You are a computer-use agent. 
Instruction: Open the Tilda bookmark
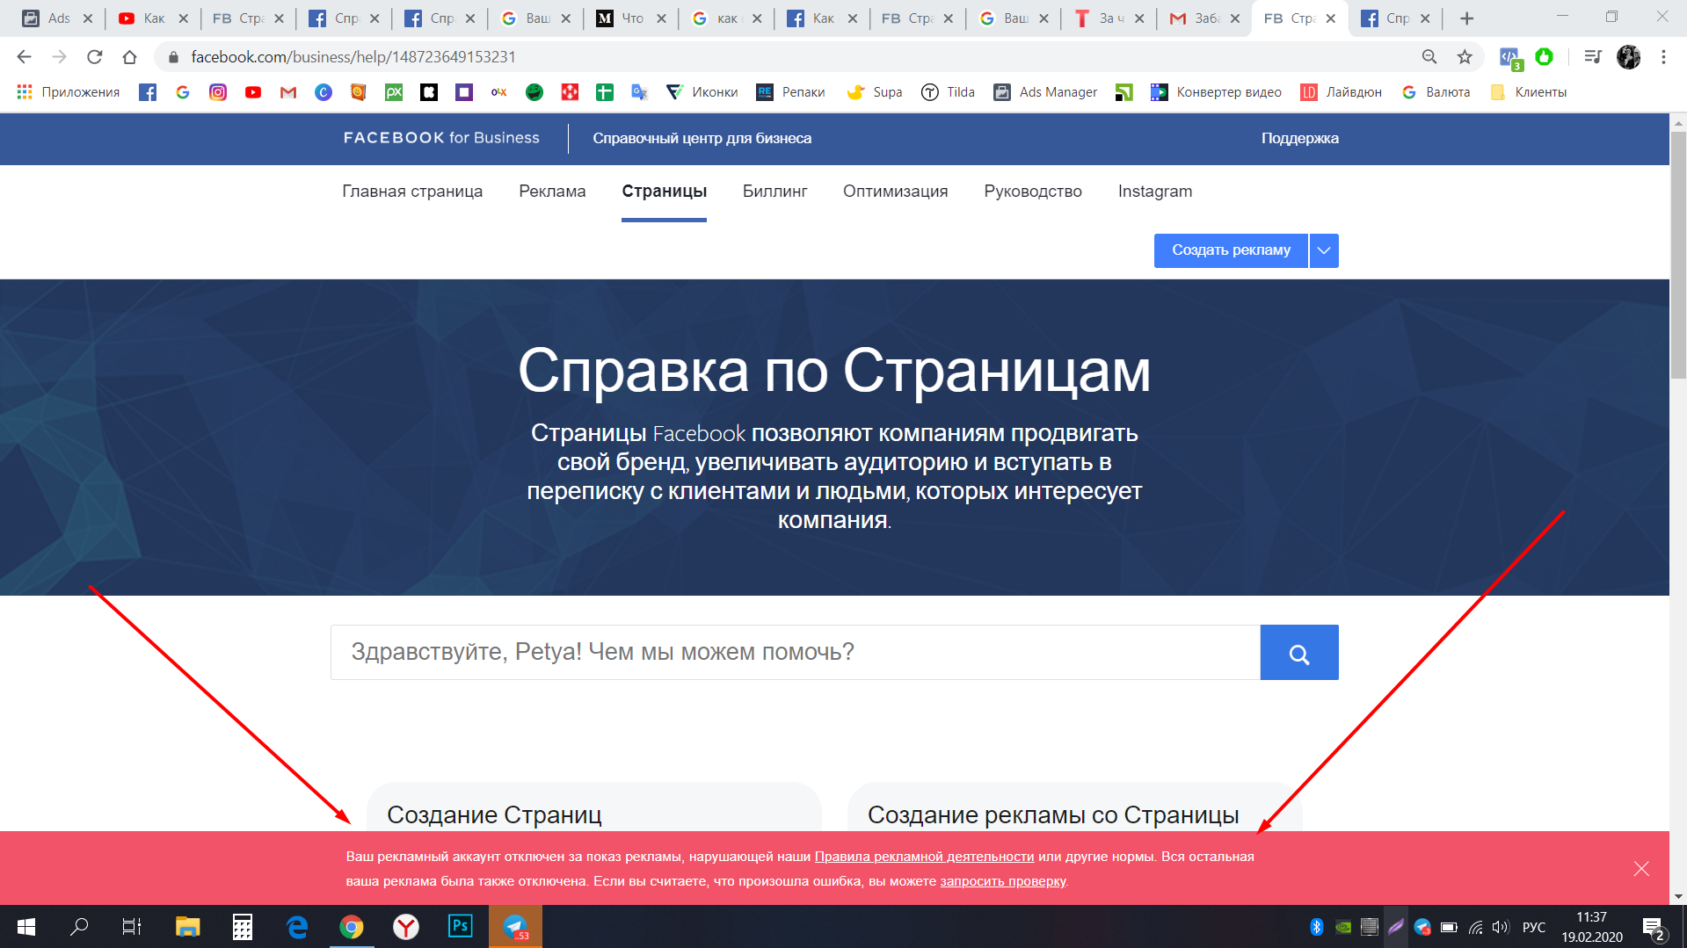[948, 92]
